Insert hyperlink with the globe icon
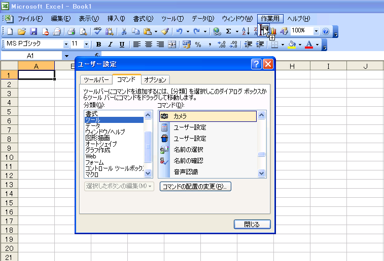This screenshot has height=261, width=384. click(217, 31)
